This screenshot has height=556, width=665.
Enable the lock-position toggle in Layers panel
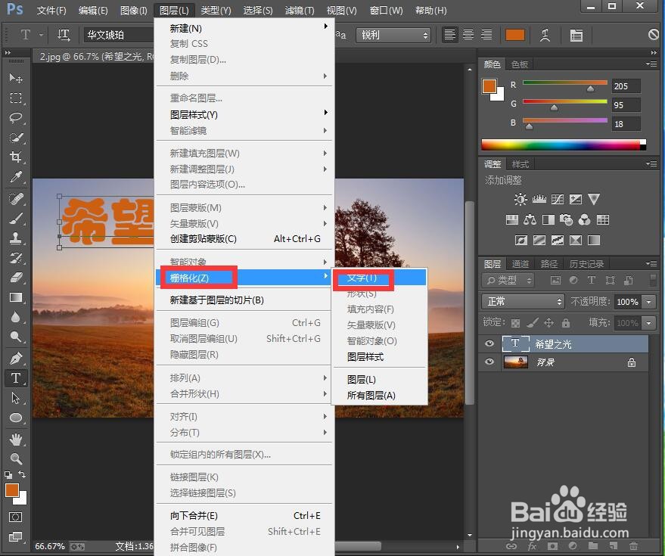[549, 323]
